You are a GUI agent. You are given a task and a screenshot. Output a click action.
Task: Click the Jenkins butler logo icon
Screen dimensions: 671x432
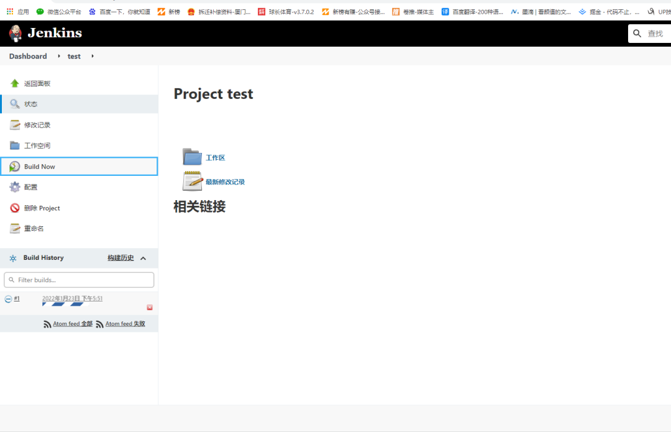16,34
